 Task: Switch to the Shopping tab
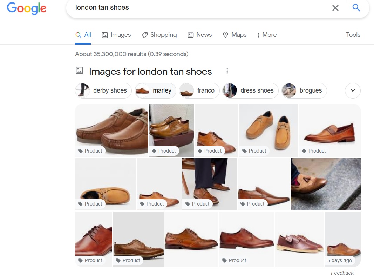tap(159, 35)
